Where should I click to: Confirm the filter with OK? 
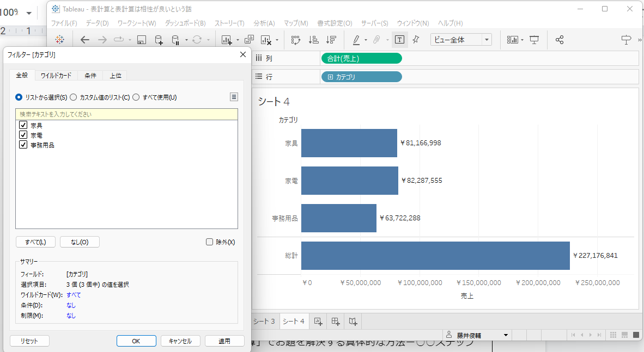[136, 341]
